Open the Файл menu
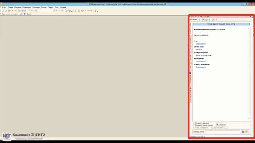The width and height of the screenshot is (255, 143). point(4,7)
